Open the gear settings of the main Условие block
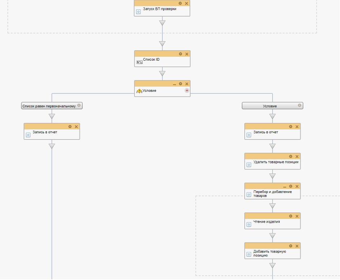This screenshot has width=340, height=280. coord(181,83)
